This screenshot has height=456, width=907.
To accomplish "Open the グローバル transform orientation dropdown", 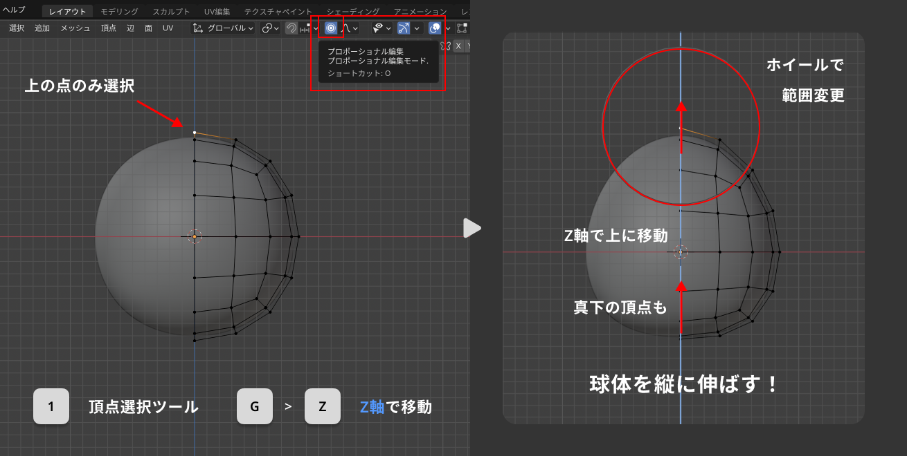I will click(222, 28).
